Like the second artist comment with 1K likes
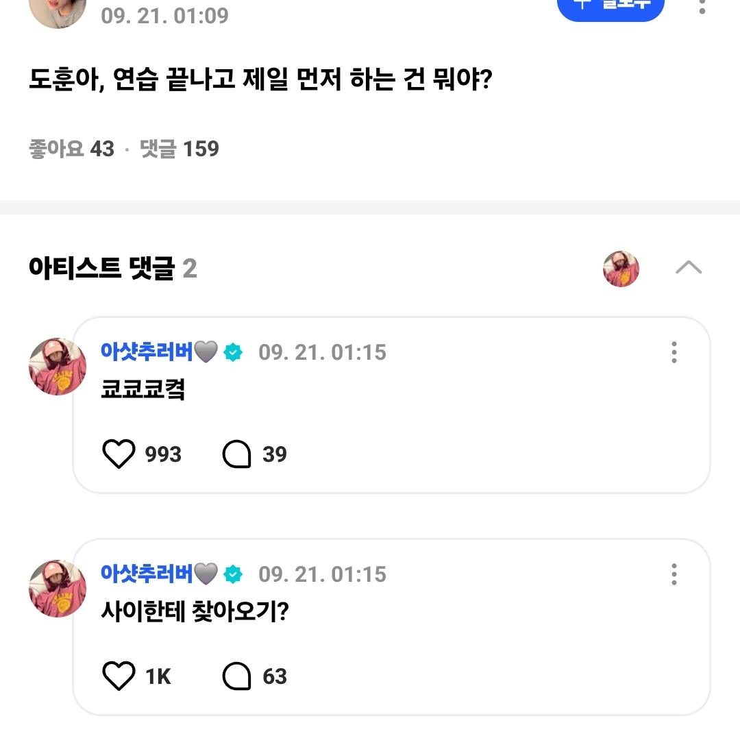The width and height of the screenshot is (740, 736). coord(119,676)
